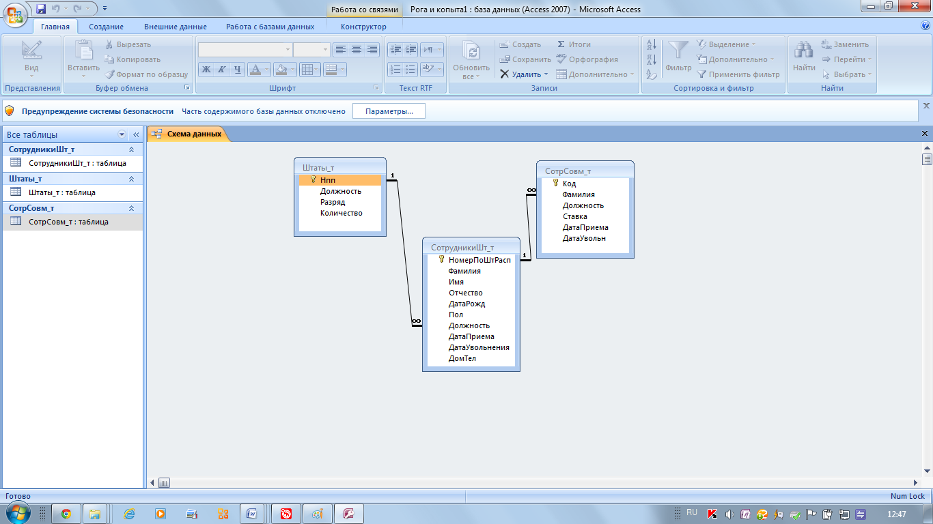Open fill color bucket dropdown arrow
The height and width of the screenshot is (524, 933).
[292, 69]
